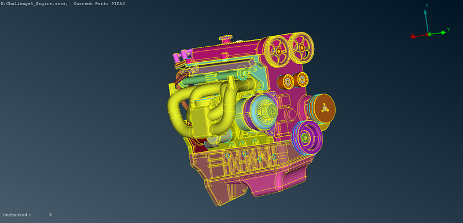Select the right small orange idler pulley

(x=302, y=80)
